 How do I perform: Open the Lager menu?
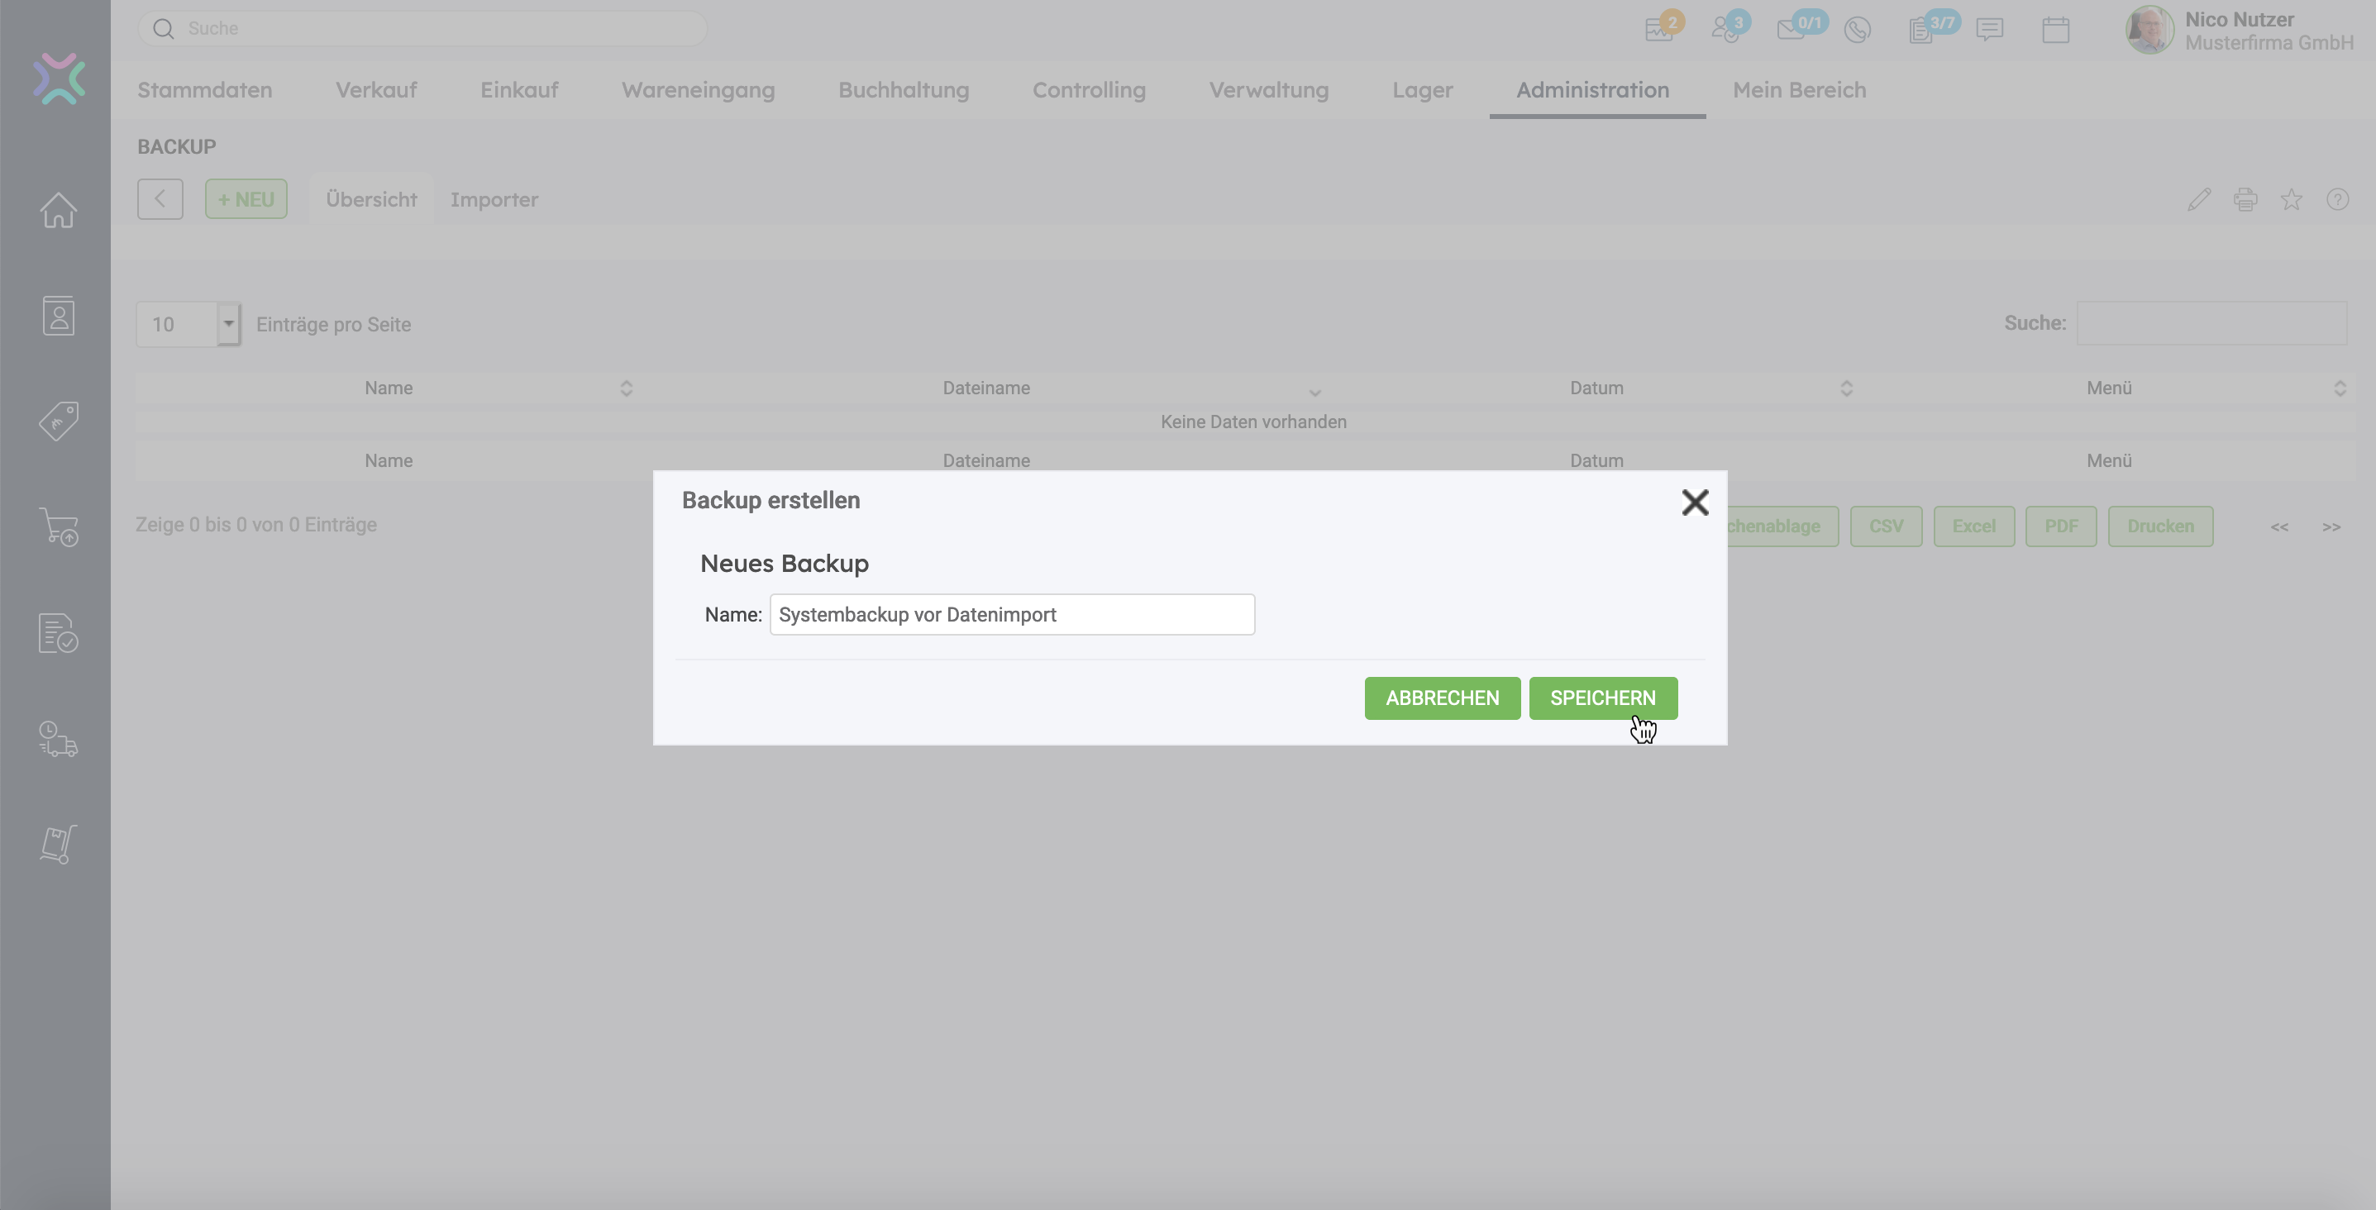(x=1422, y=90)
